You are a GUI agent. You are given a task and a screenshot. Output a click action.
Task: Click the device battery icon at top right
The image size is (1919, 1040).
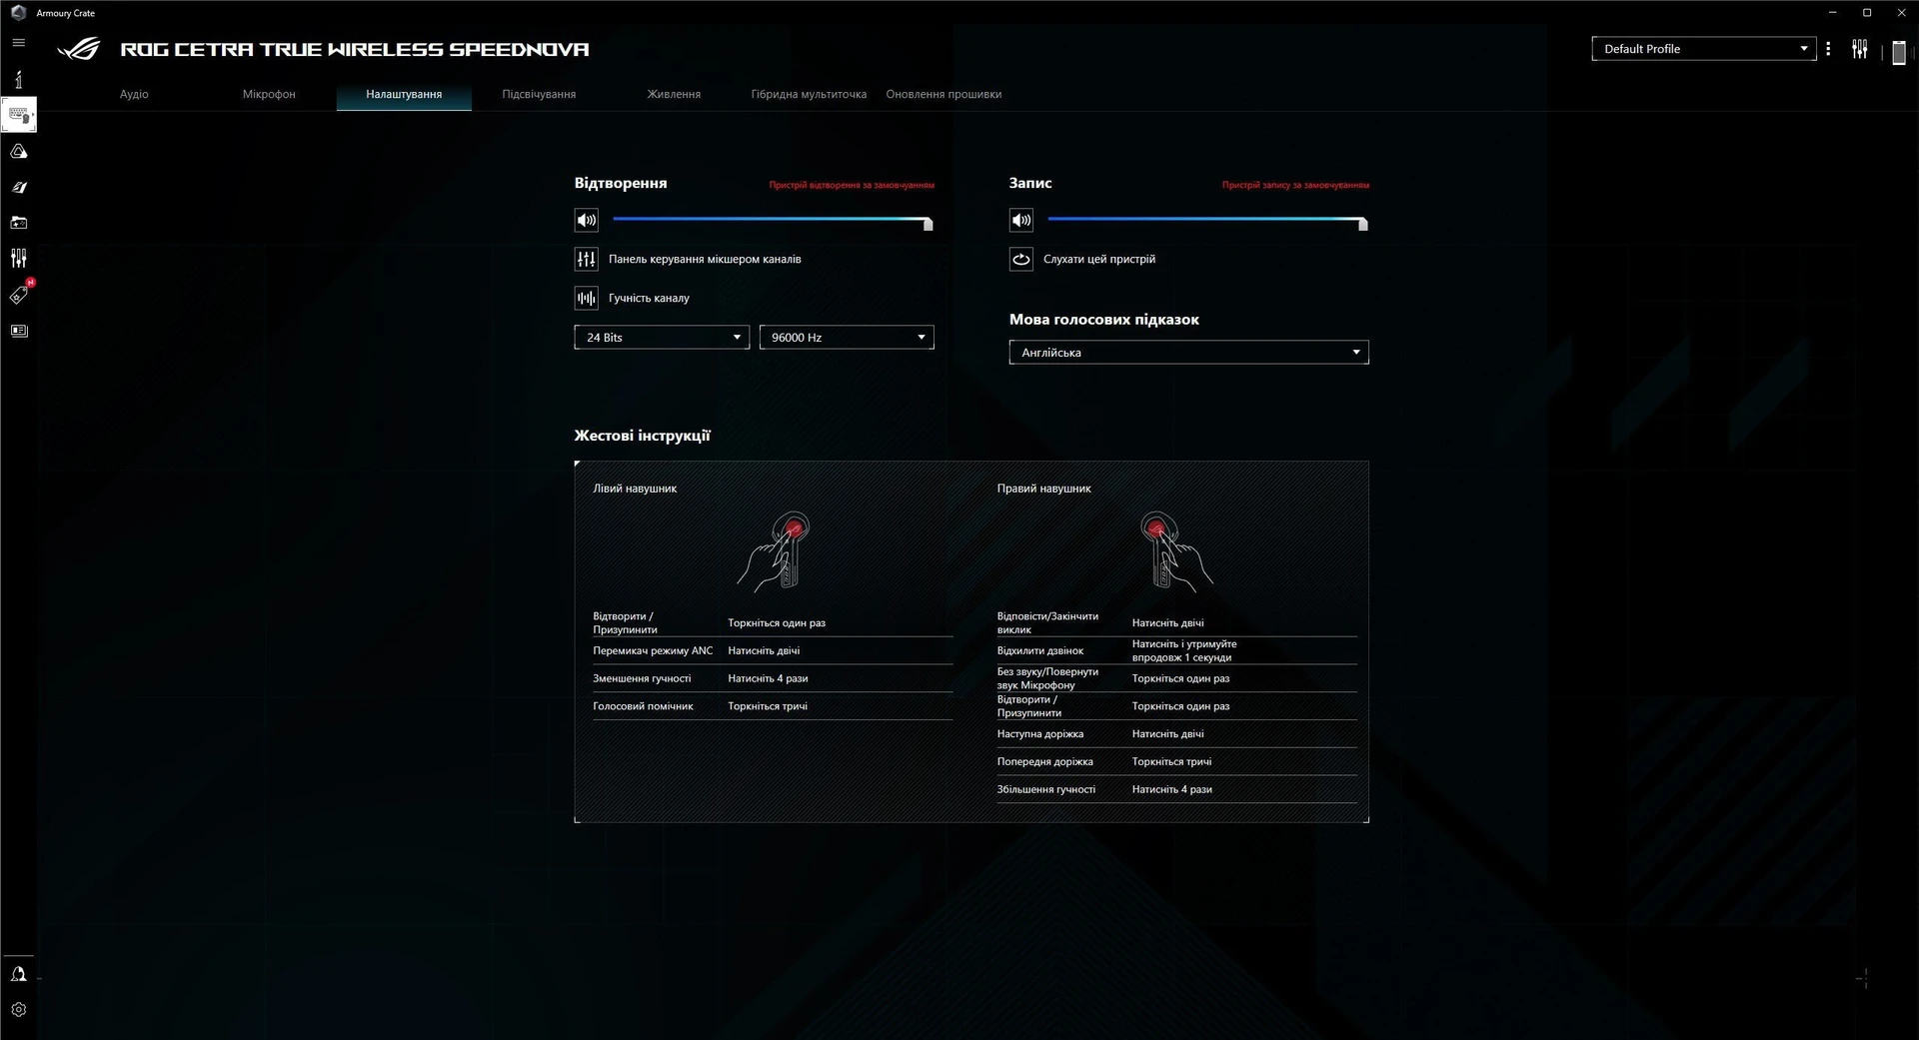(1899, 53)
